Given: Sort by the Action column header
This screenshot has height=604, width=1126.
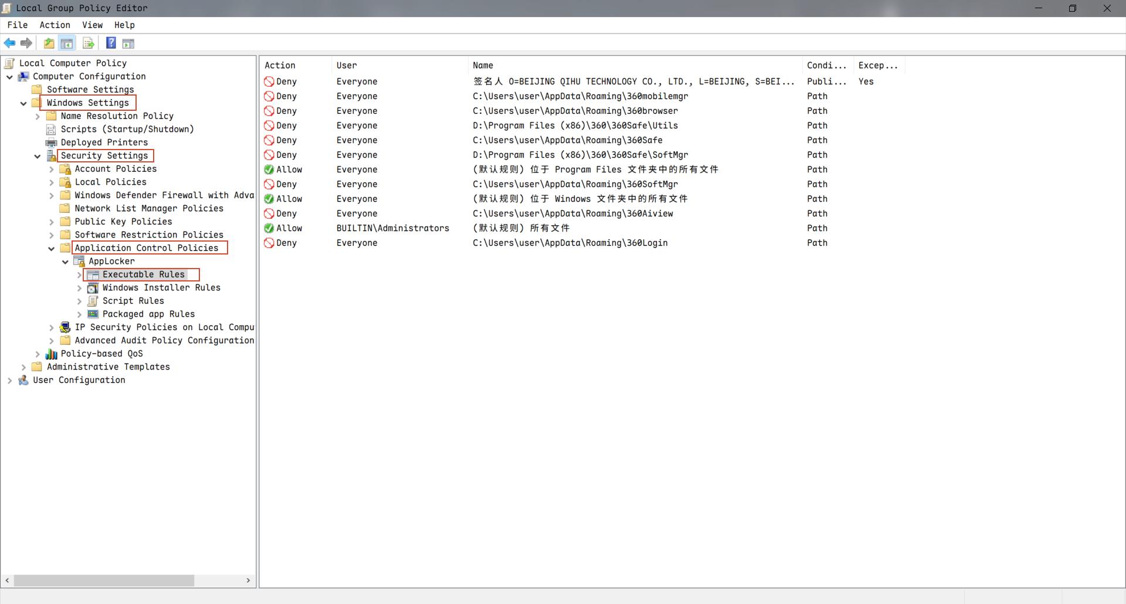Looking at the screenshot, I should tap(296, 65).
